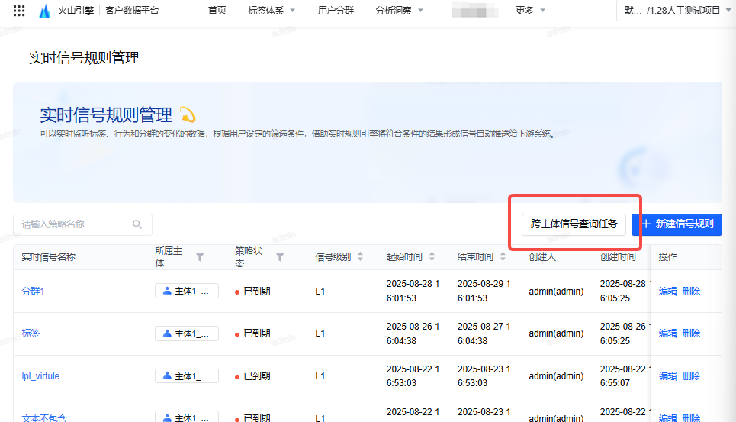Click 编辑 in the 标签 row
Screen dimensions: 736x422
pos(667,333)
